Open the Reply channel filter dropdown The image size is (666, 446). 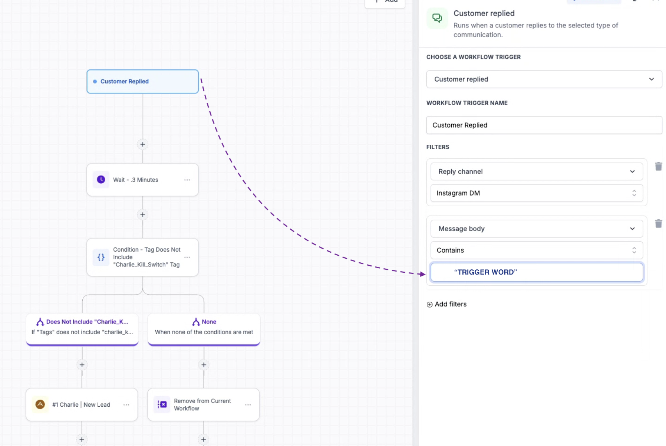coord(537,171)
